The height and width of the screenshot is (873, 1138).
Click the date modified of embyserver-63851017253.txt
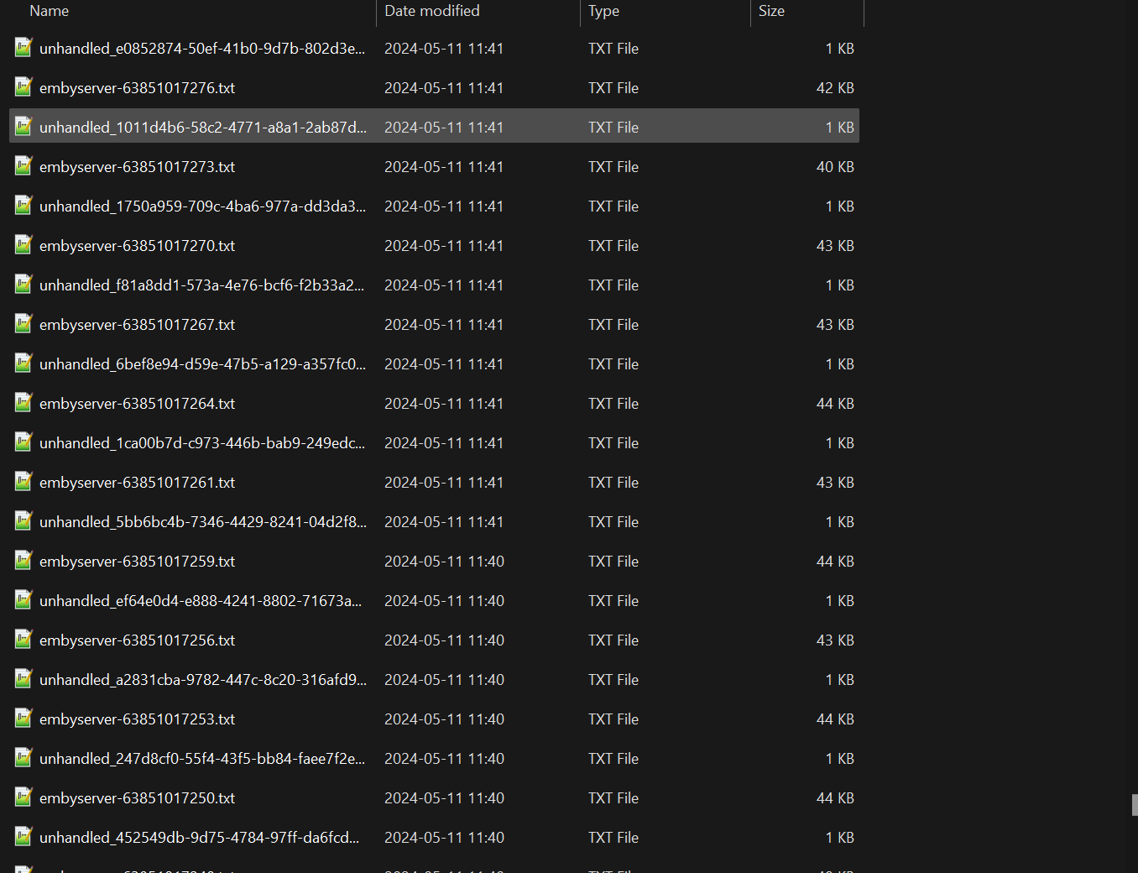pos(444,719)
